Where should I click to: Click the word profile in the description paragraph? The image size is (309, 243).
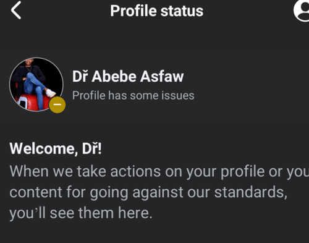point(243,172)
